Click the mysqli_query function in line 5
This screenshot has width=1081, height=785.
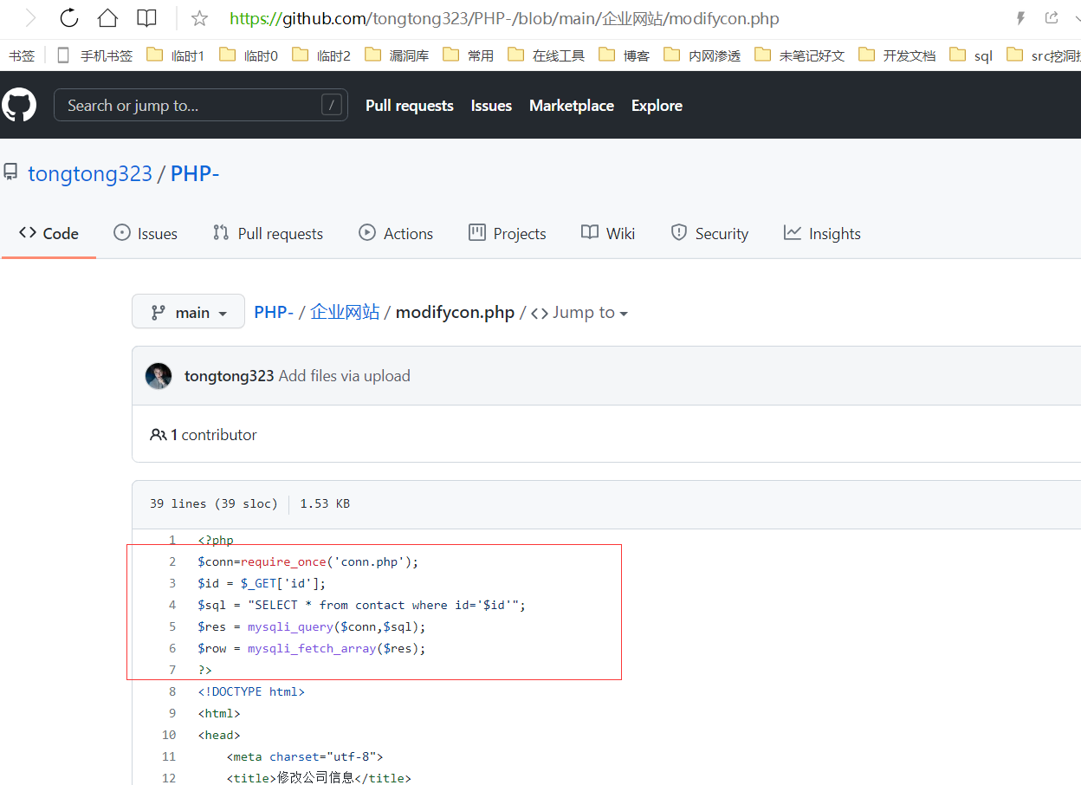click(x=290, y=626)
